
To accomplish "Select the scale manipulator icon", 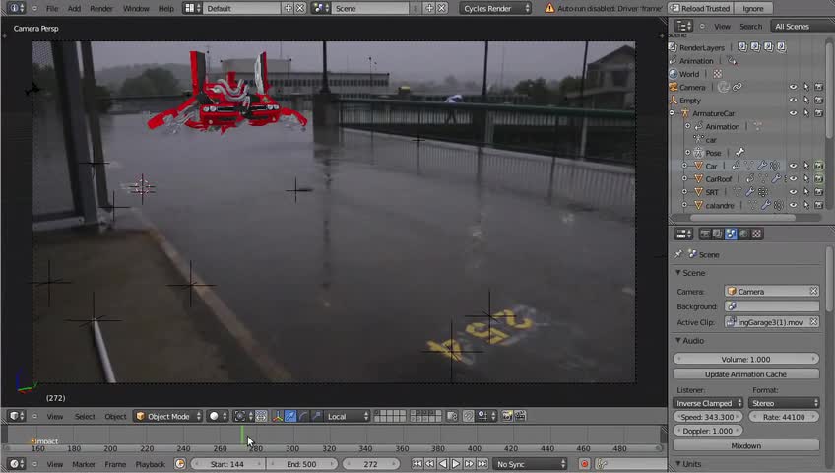I will point(317,417).
